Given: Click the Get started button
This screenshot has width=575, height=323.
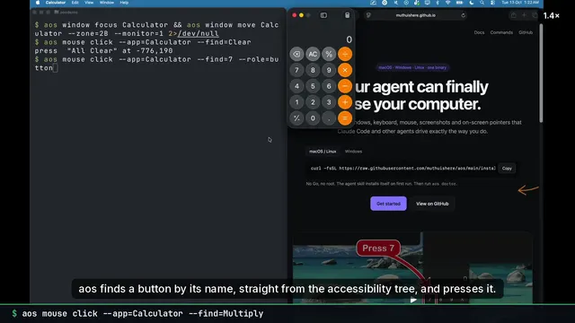Looking at the screenshot, I should [388, 204].
